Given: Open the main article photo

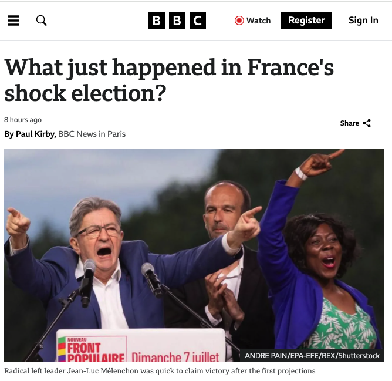Looking at the screenshot, I should pyautogui.click(x=194, y=255).
